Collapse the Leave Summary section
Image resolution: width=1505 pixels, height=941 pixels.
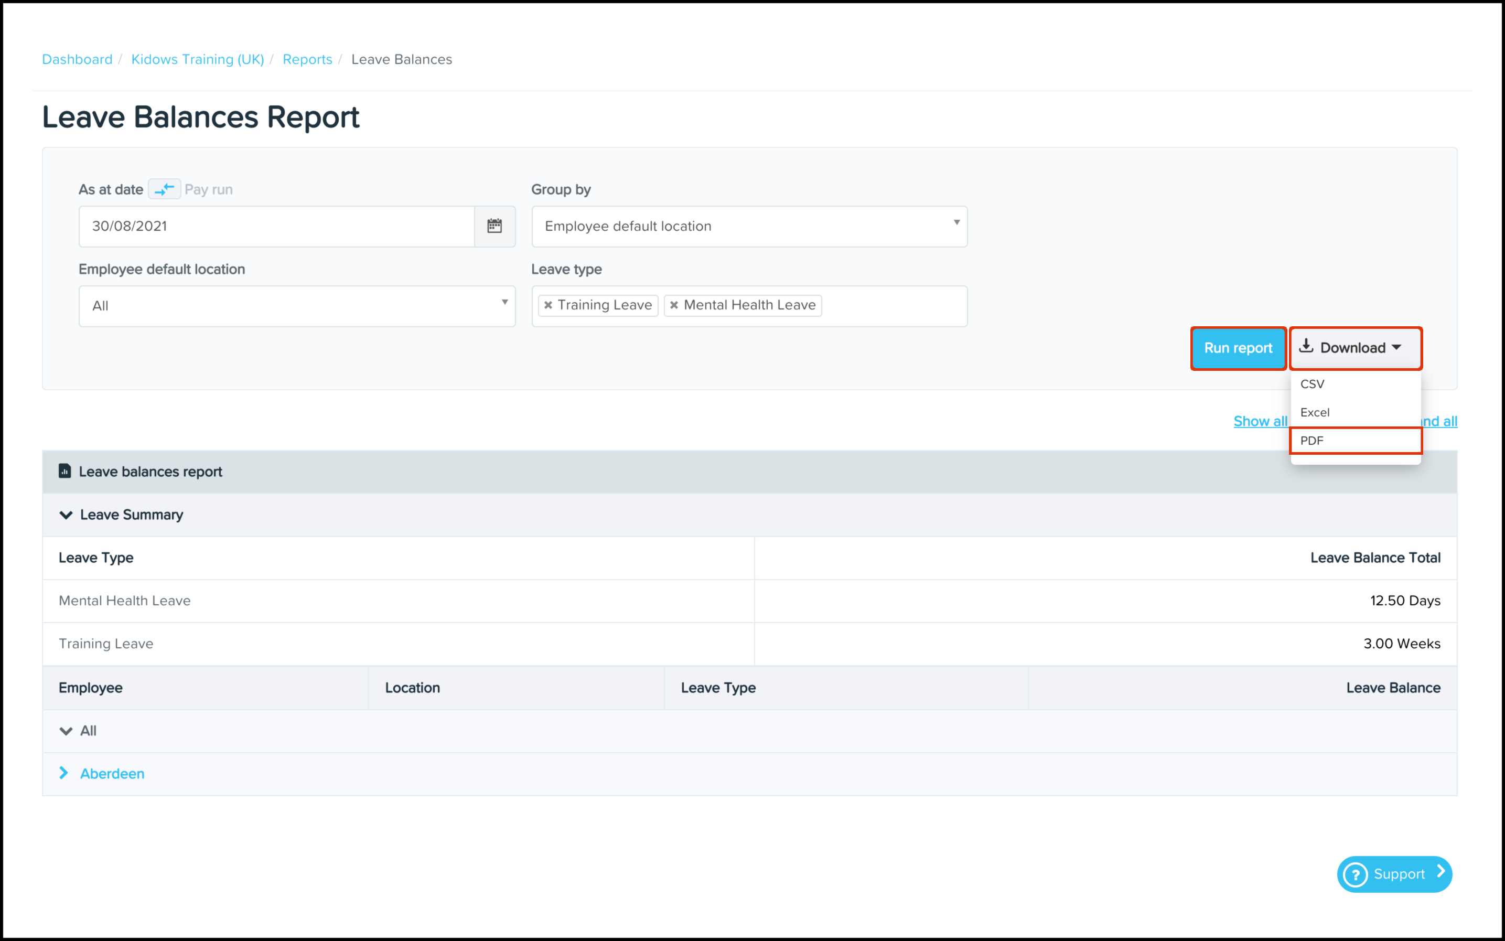tap(66, 515)
